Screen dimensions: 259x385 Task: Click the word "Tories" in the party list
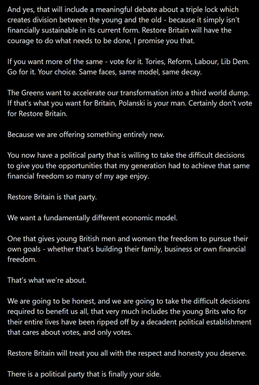coord(152,62)
